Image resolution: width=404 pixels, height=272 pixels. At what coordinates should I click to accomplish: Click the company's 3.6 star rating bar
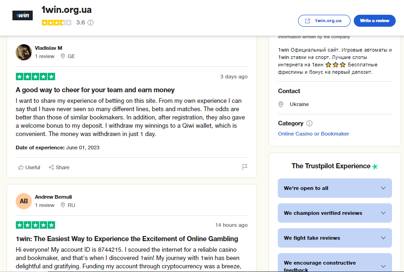[x=57, y=23]
